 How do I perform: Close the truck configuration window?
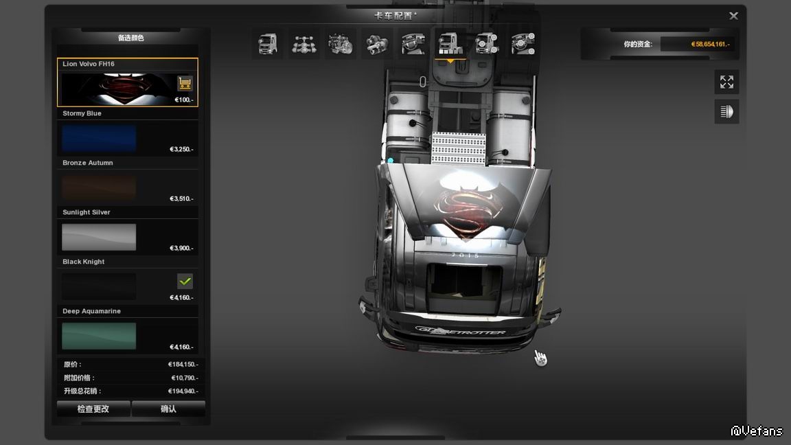(x=733, y=16)
